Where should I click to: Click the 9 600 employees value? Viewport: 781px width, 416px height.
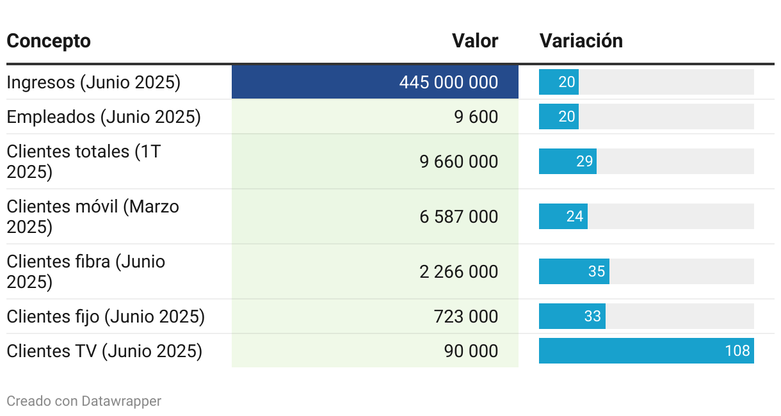click(x=476, y=117)
